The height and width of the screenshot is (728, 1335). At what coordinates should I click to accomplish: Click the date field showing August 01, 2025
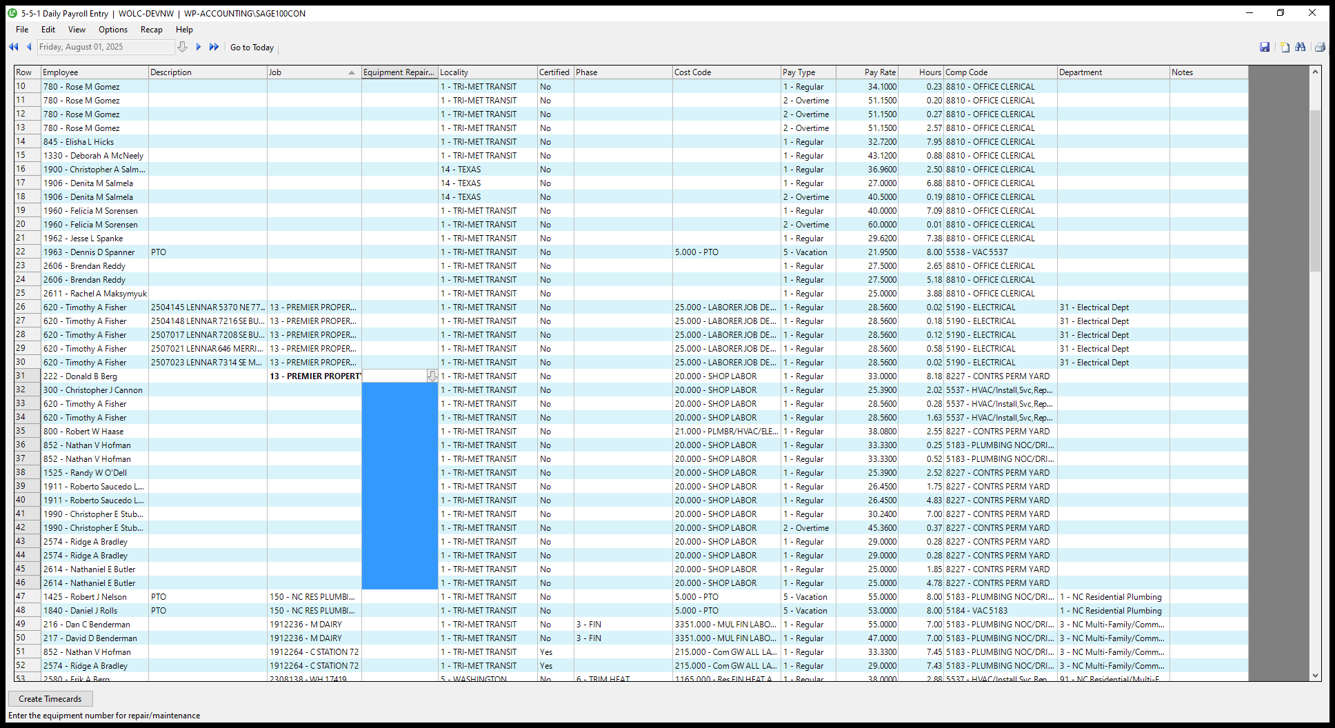coord(105,47)
